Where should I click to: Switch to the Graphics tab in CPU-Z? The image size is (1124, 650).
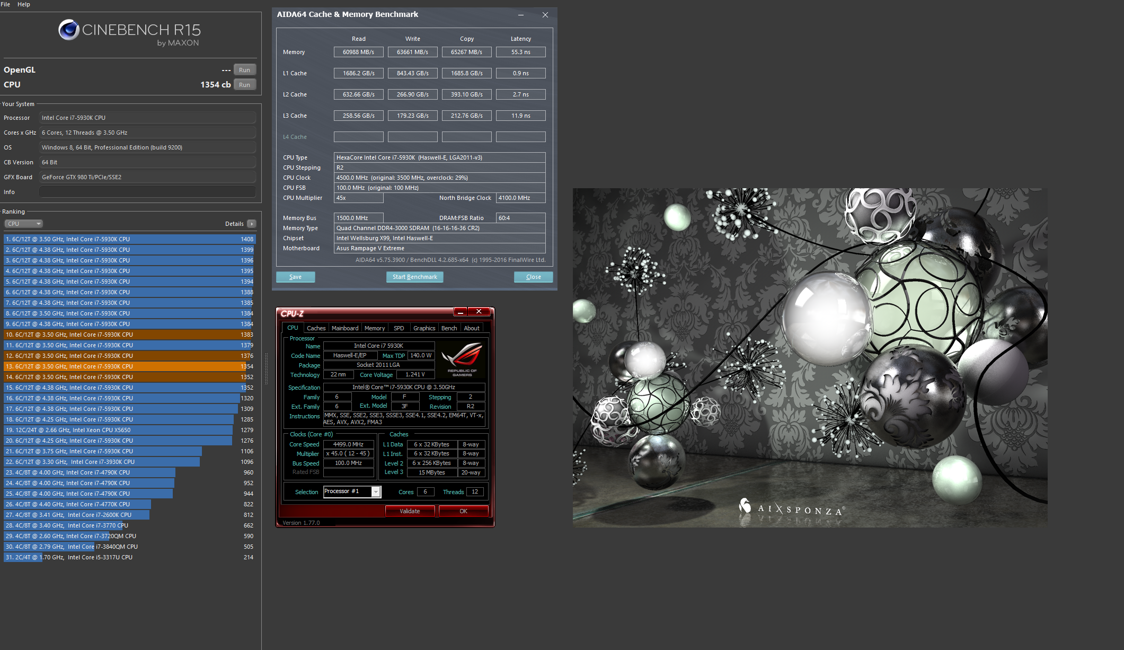tap(424, 328)
